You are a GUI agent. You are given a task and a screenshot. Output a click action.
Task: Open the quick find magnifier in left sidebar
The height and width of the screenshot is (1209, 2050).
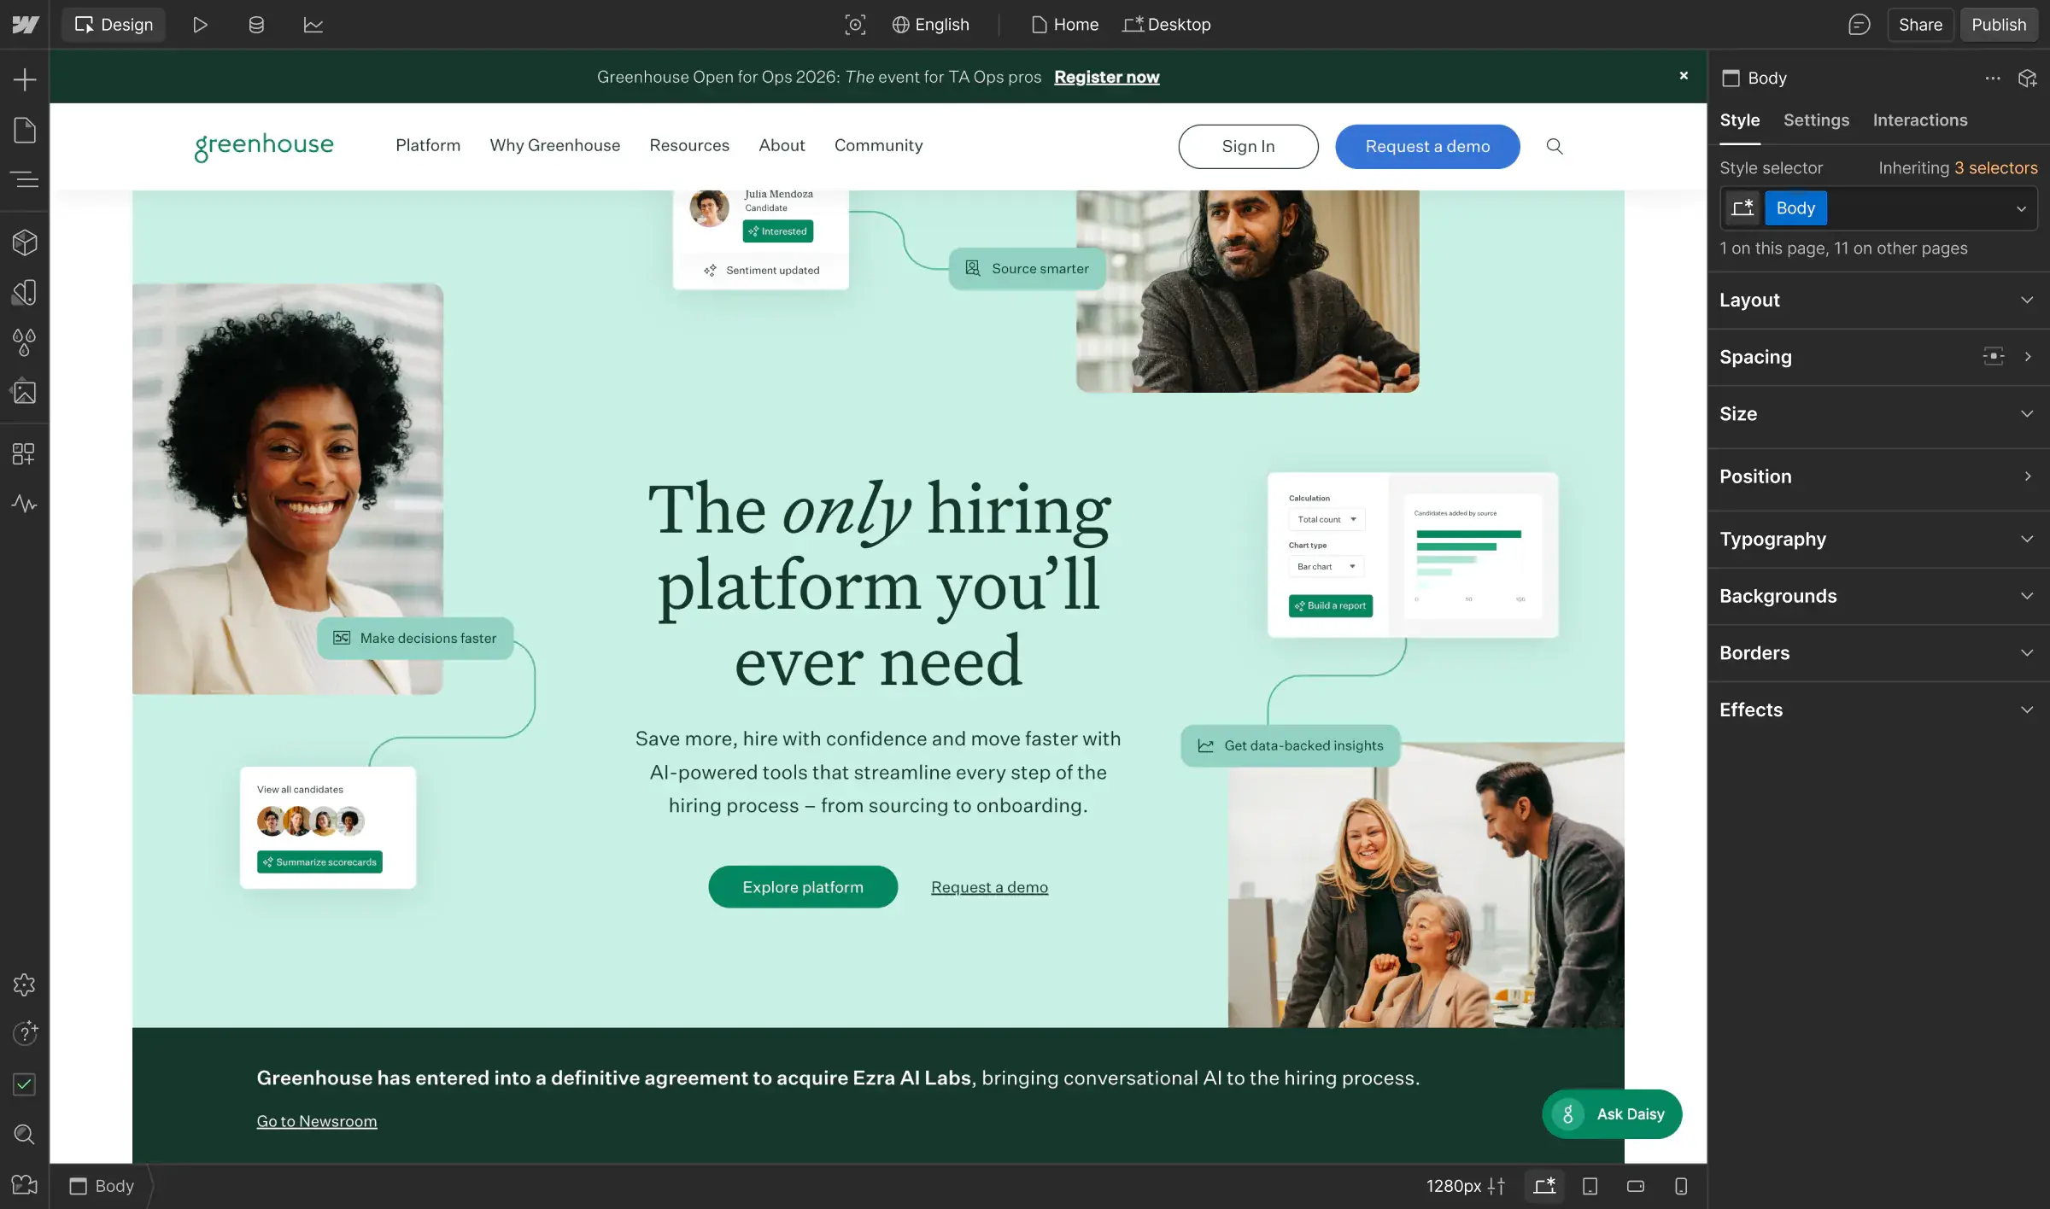(25, 1134)
